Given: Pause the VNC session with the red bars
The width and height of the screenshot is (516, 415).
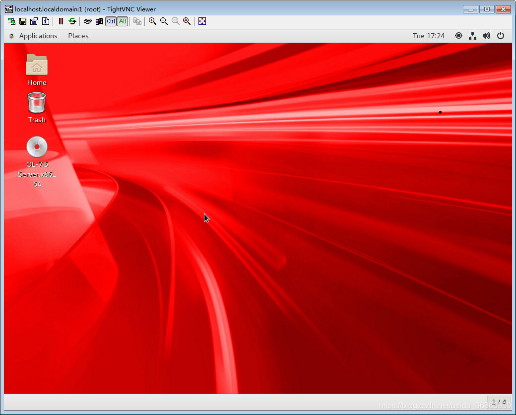Looking at the screenshot, I should (61, 21).
